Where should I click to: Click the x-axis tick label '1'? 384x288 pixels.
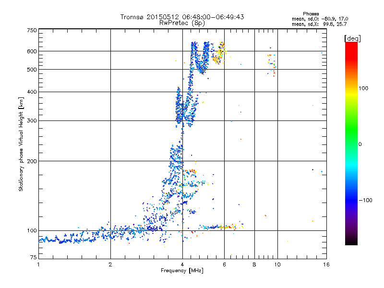coord(38,264)
